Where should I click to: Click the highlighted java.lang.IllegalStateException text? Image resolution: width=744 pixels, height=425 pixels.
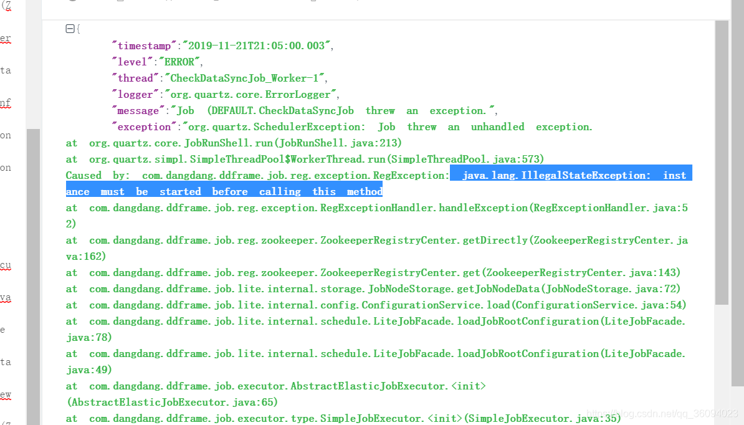click(x=556, y=175)
